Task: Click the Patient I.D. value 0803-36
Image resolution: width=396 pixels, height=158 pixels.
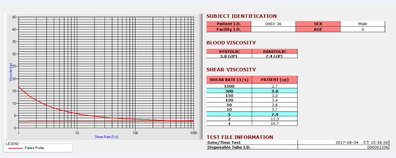Action: [273, 24]
